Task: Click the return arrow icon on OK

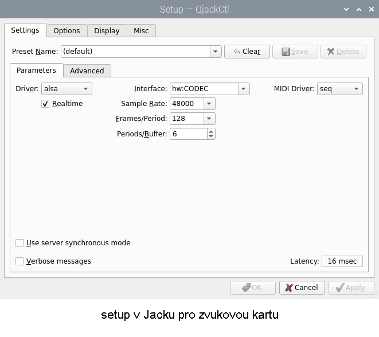Action: pyautogui.click(x=246, y=288)
